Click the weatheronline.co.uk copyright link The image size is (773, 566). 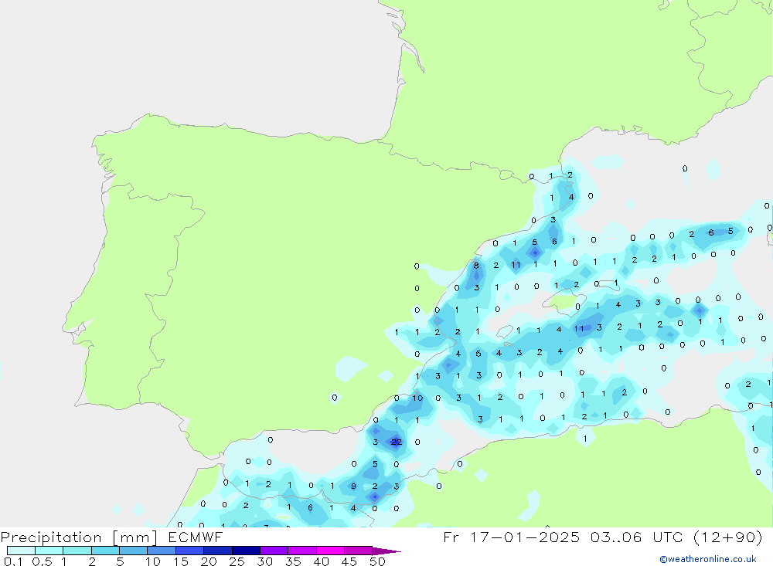707,559
